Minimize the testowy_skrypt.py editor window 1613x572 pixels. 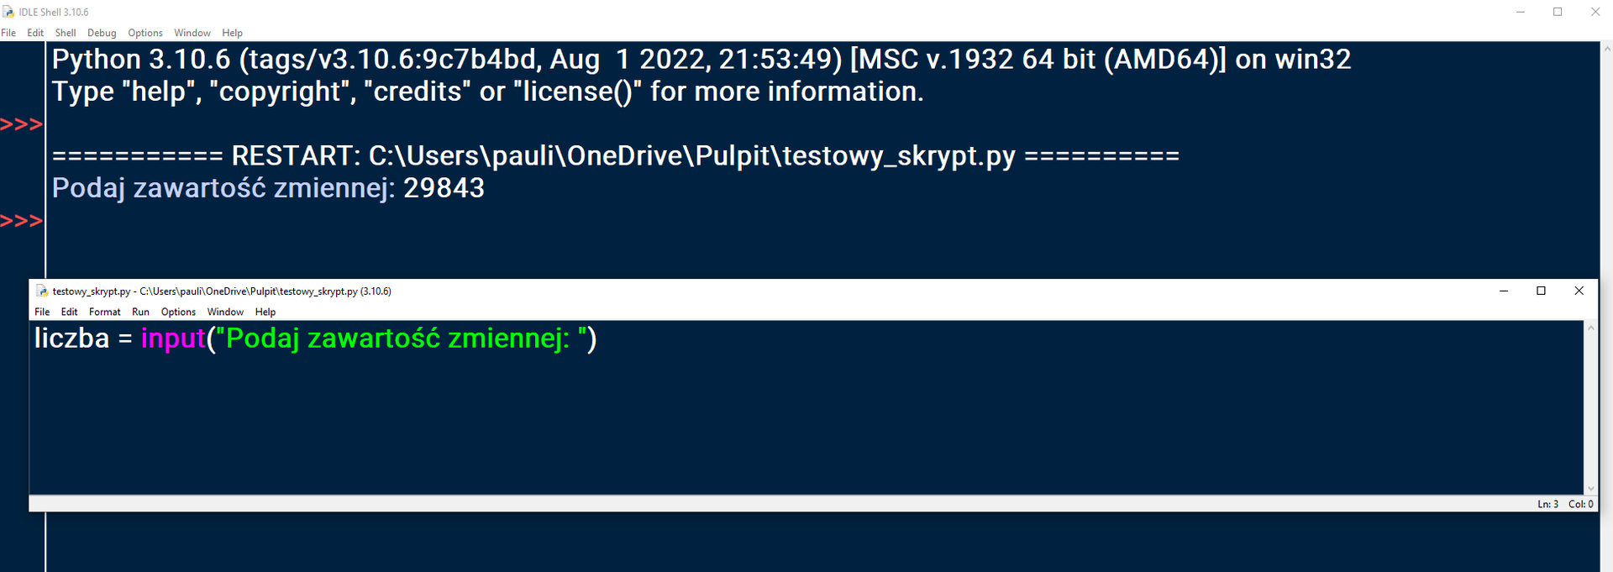(1504, 291)
